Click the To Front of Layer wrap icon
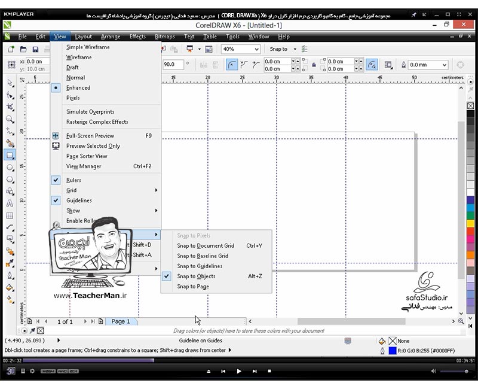478x389 pixels. pyautogui.click(x=388, y=65)
